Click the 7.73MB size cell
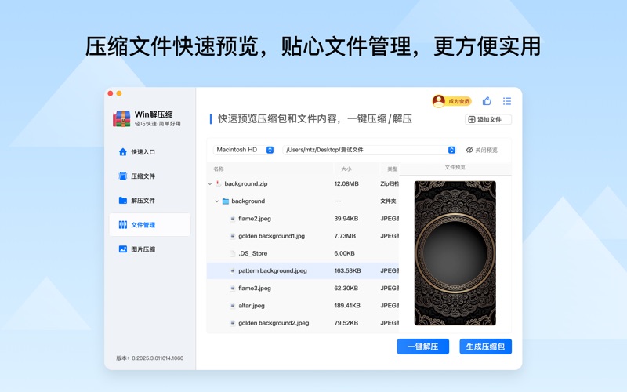 coord(345,236)
